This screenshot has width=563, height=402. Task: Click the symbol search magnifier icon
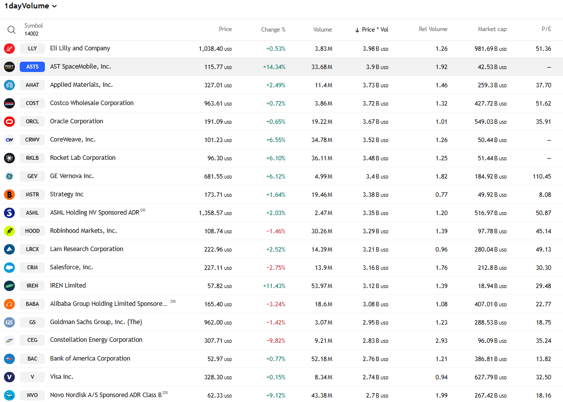[x=11, y=30]
